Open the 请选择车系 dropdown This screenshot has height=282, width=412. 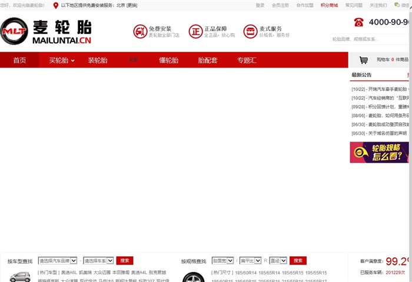click(x=98, y=261)
